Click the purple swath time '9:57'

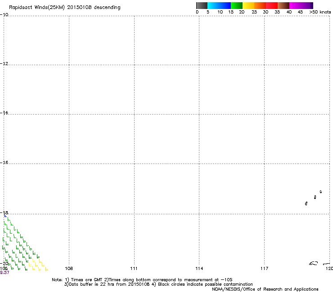[4, 273]
